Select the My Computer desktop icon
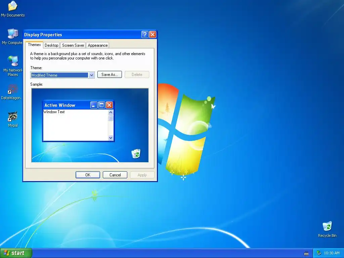 12,37
